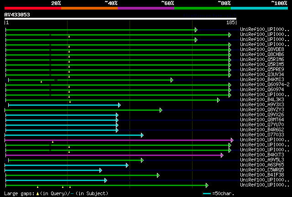292x197 pixels.
Task: Click arrowhead ending the A9V3X3 alignment
Action: tap(120, 105)
